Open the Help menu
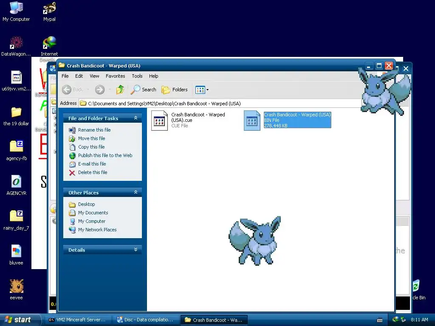Viewport: 435px width, 326px height. (x=153, y=76)
